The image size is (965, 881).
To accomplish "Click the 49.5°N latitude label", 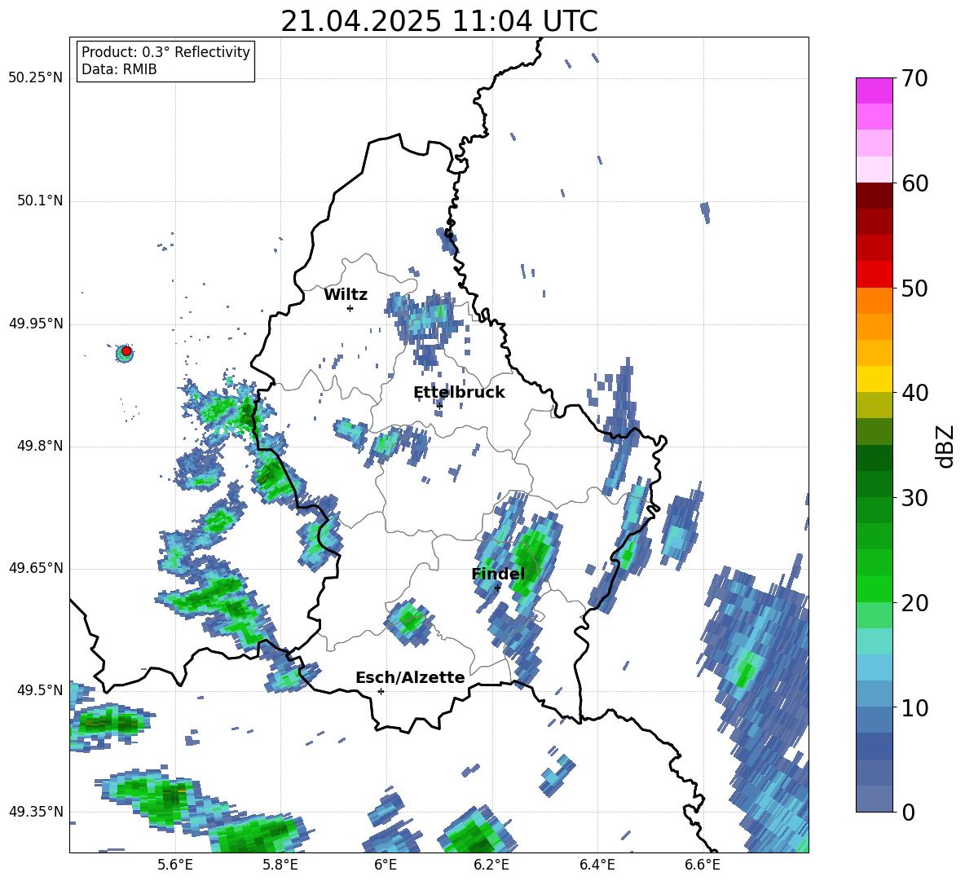I will [40, 689].
